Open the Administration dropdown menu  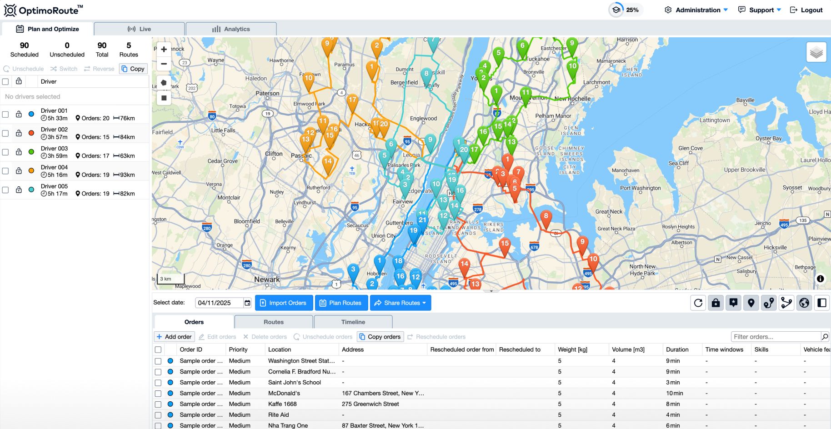click(696, 10)
